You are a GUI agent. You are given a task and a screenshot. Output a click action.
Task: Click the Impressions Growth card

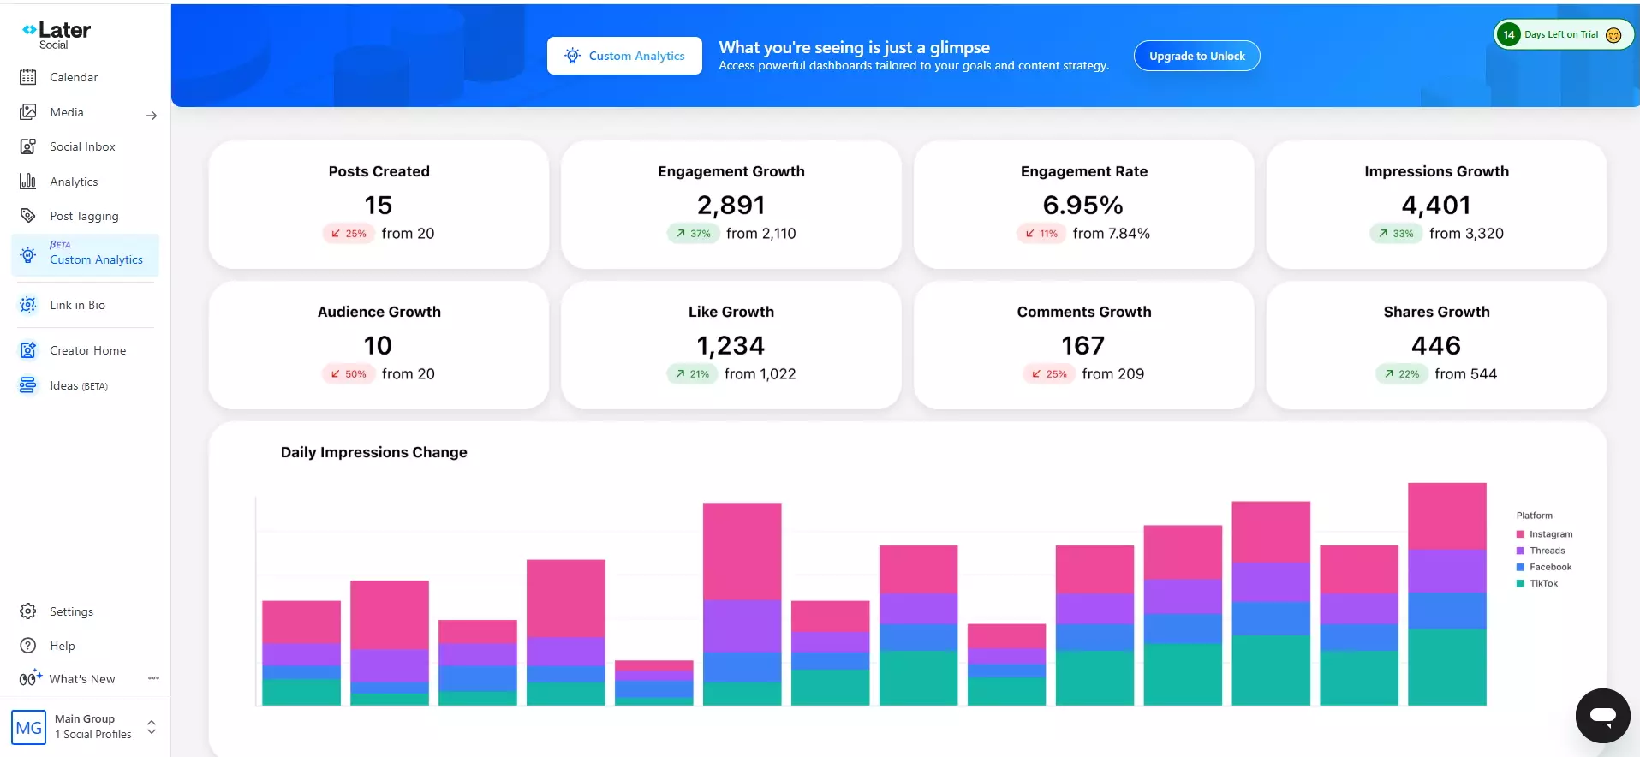pos(1436,205)
